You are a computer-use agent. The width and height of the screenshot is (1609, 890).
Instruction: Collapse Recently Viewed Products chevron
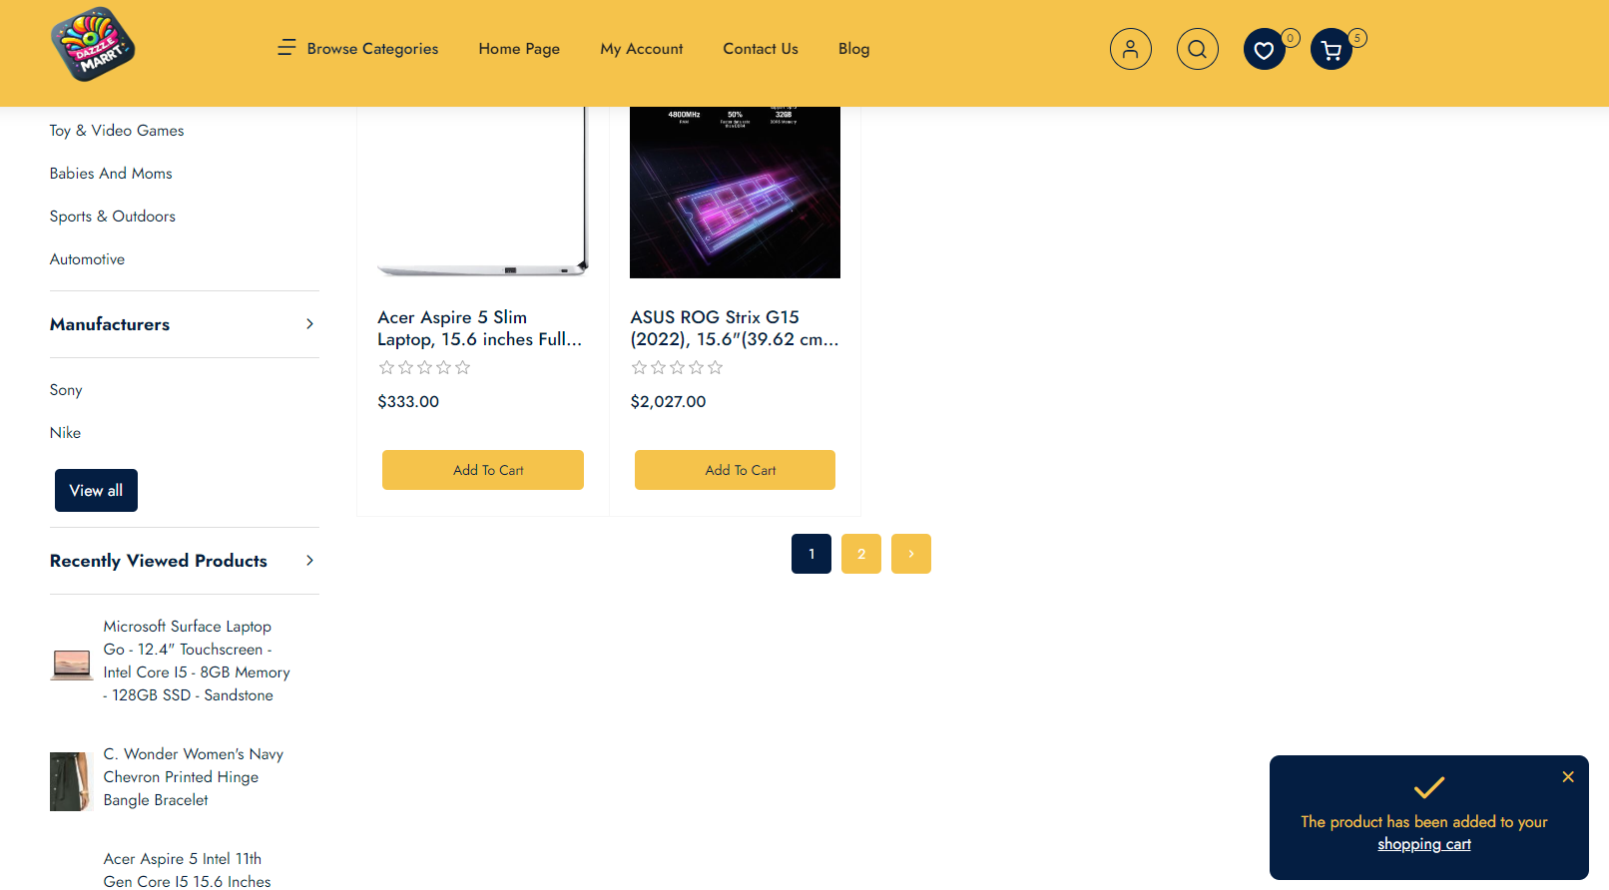[x=309, y=560]
